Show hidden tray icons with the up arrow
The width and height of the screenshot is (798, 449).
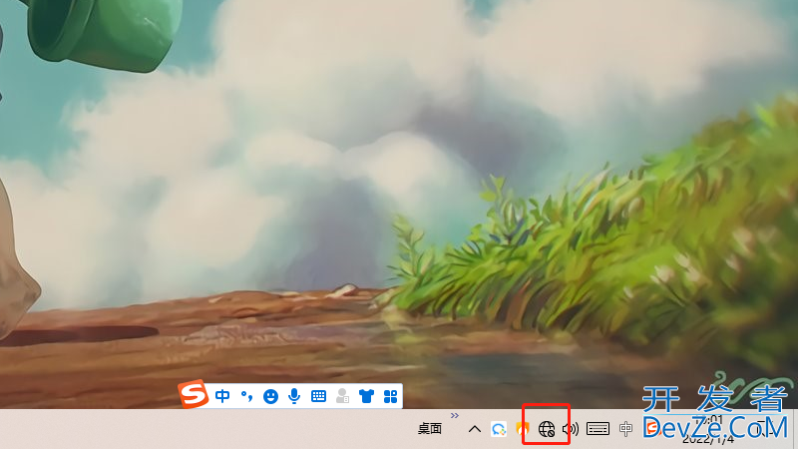[475, 429]
